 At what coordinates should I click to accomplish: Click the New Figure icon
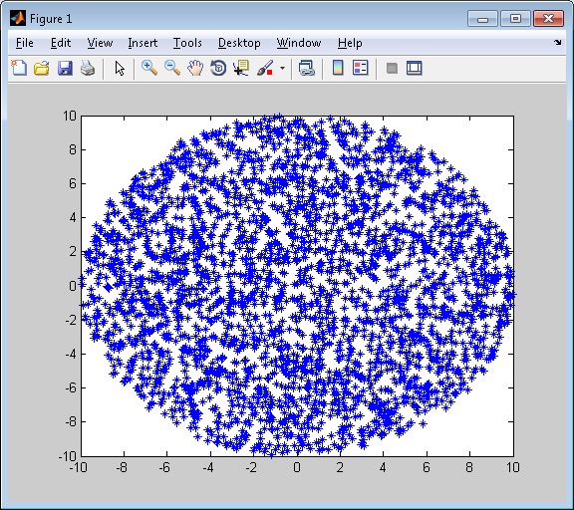pyautogui.click(x=19, y=68)
